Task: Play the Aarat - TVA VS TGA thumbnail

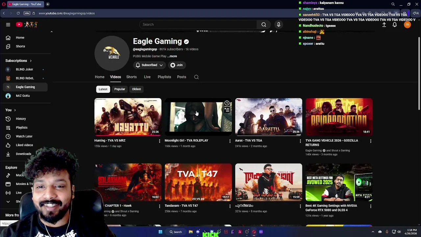Action: pyautogui.click(x=269, y=117)
